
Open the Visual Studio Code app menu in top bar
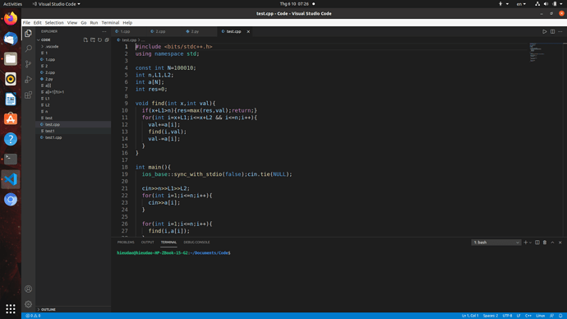pyautogui.click(x=57, y=4)
